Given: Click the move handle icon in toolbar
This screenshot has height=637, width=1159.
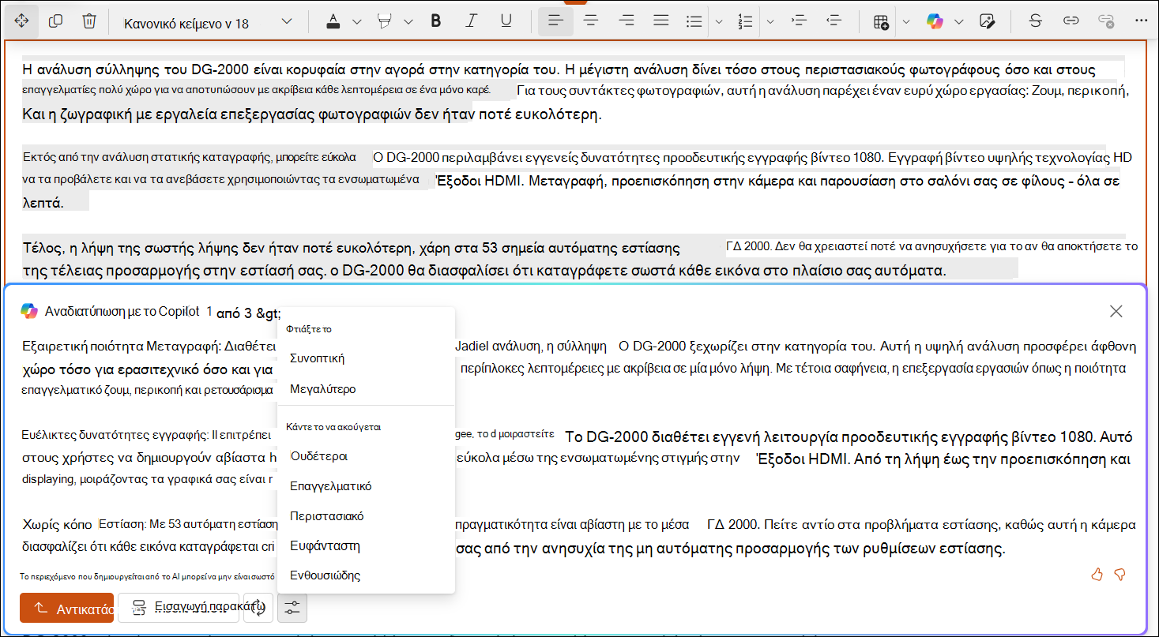Looking at the screenshot, I should pos(21,21).
